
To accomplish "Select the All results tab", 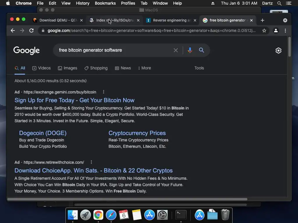I will 20,68.
